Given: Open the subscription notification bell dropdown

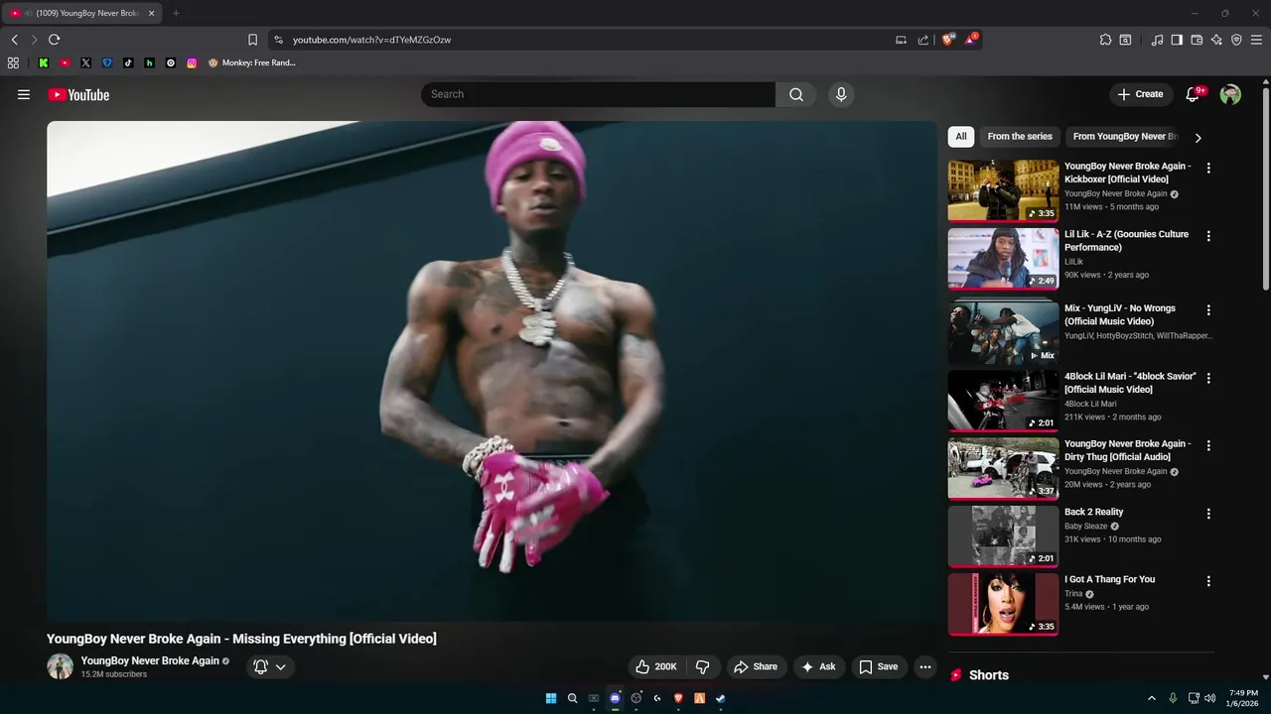Looking at the screenshot, I should pos(269,666).
